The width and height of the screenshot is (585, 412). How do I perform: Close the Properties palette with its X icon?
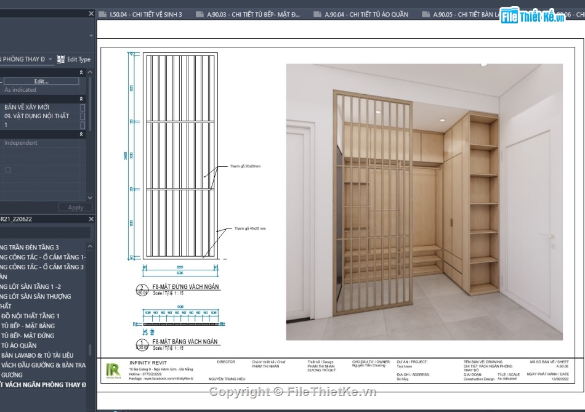point(91,12)
